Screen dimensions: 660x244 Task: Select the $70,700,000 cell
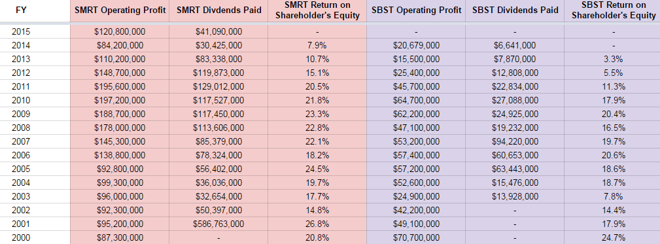416,237
